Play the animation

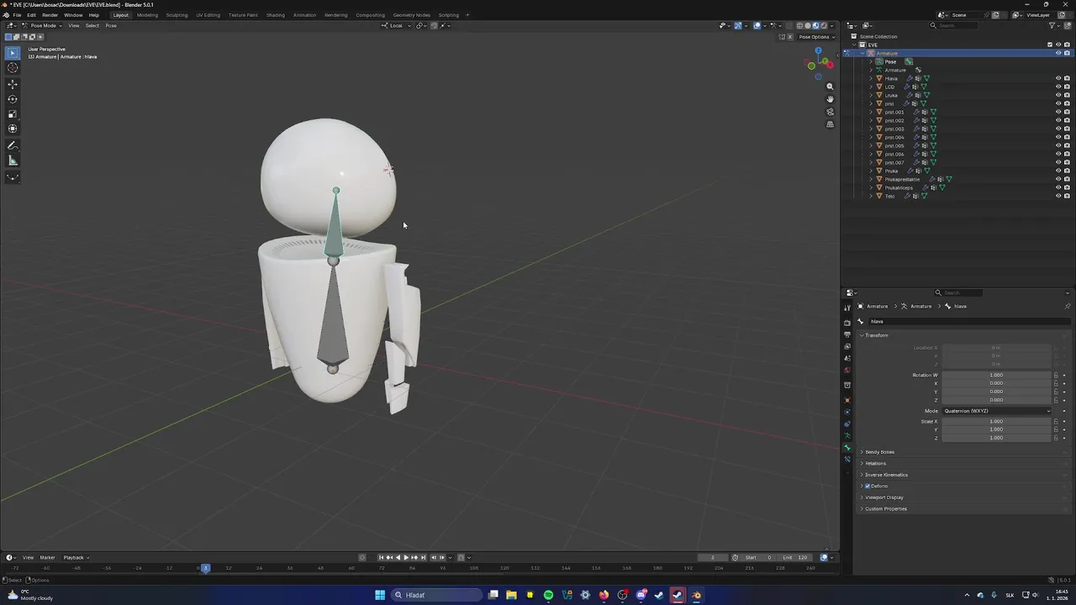(406, 557)
